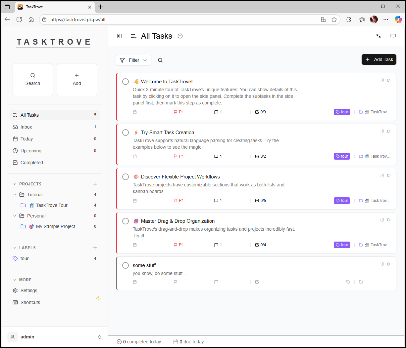Assign project folder icon on some stuff task
Image resolution: width=406 pixels, height=348 pixels.
click(x=361, y=282)
